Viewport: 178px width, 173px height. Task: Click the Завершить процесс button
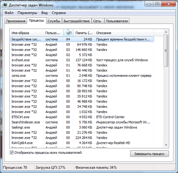click(150, 154)
